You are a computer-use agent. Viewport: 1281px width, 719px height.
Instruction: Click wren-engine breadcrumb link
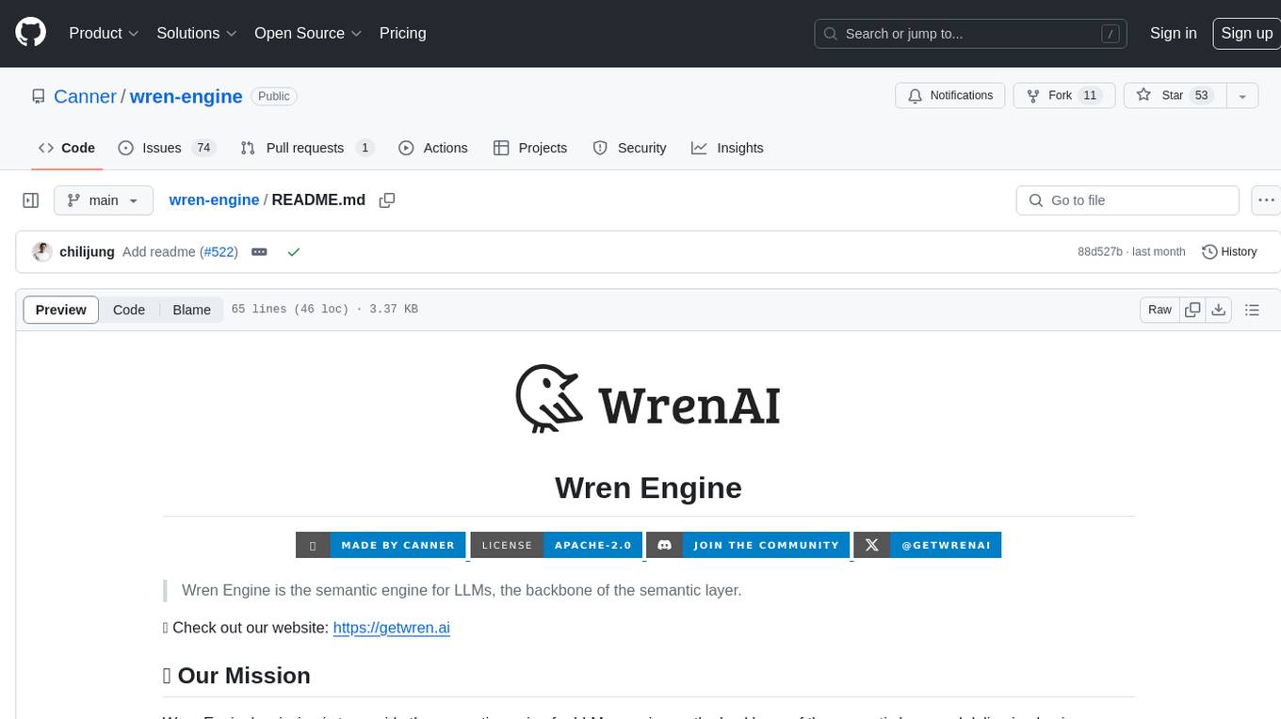click(214, 200)
